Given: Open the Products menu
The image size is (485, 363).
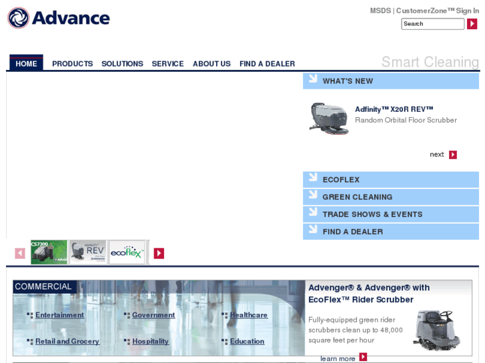Looking at the screenshot, I should (x=72, y=64).
